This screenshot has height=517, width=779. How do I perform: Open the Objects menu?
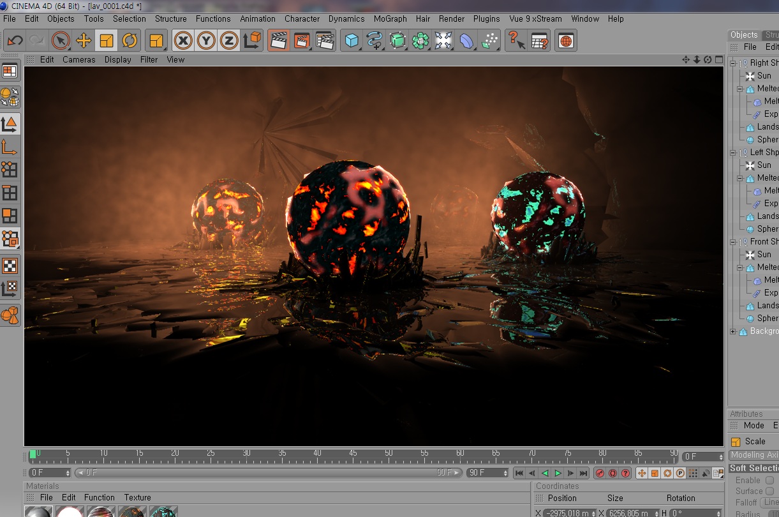click(x=61, y=19)
